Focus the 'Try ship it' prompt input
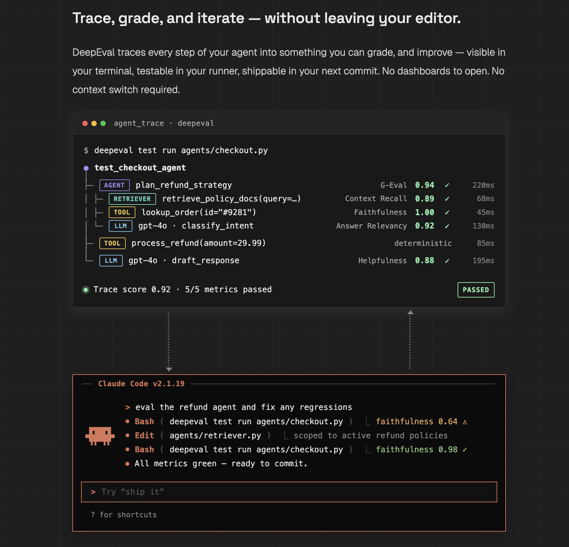 click(289, 492)
